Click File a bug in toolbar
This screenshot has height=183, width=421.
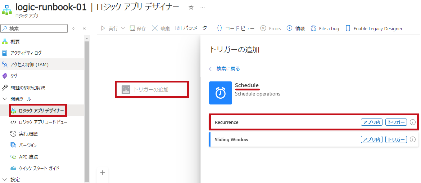click(x=325, y=28)
